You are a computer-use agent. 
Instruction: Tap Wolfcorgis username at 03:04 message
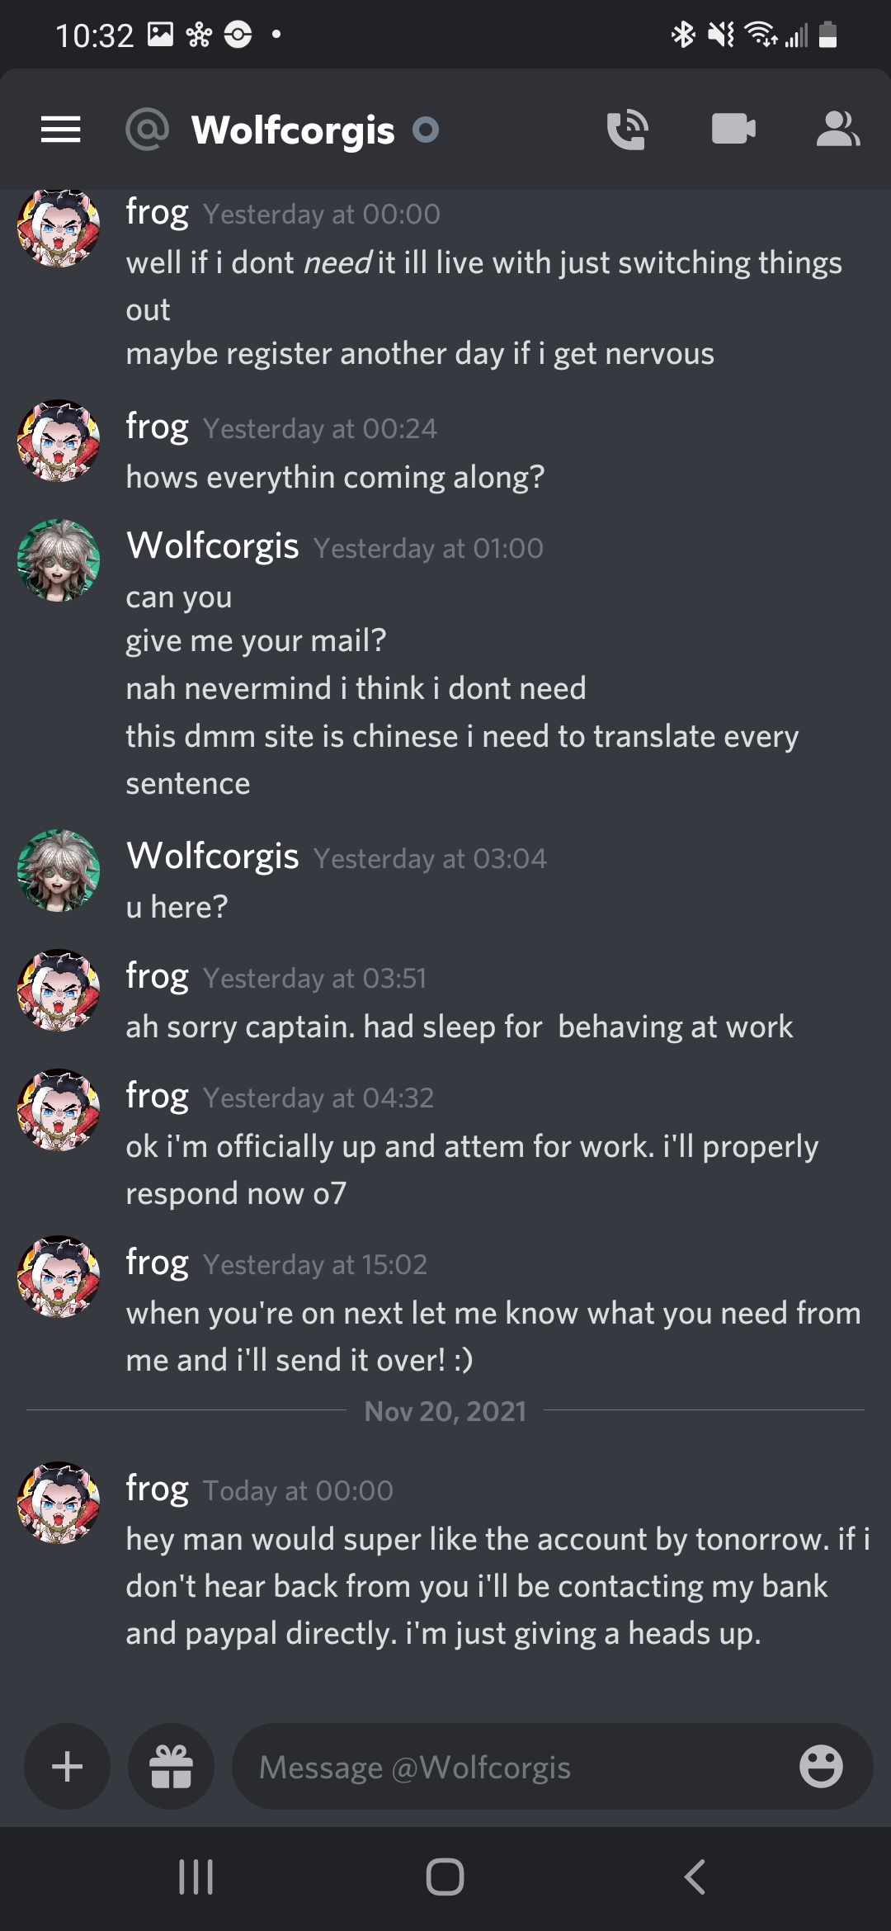coord(213,856)
